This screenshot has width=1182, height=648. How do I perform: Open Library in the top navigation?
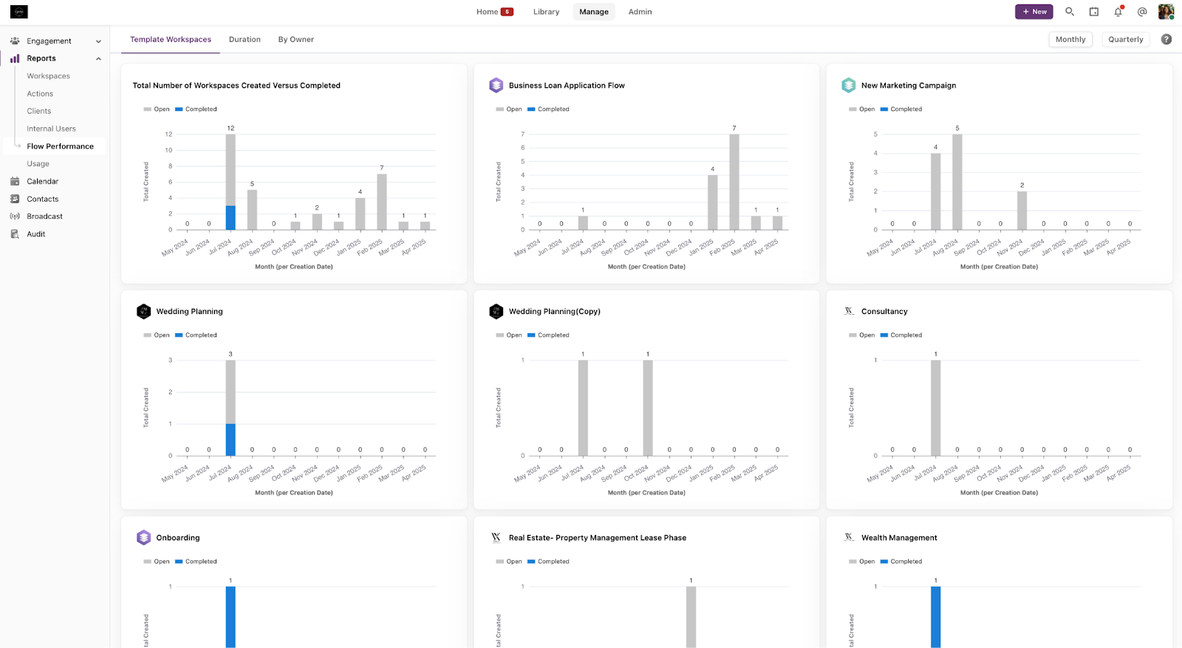point(547,12)
